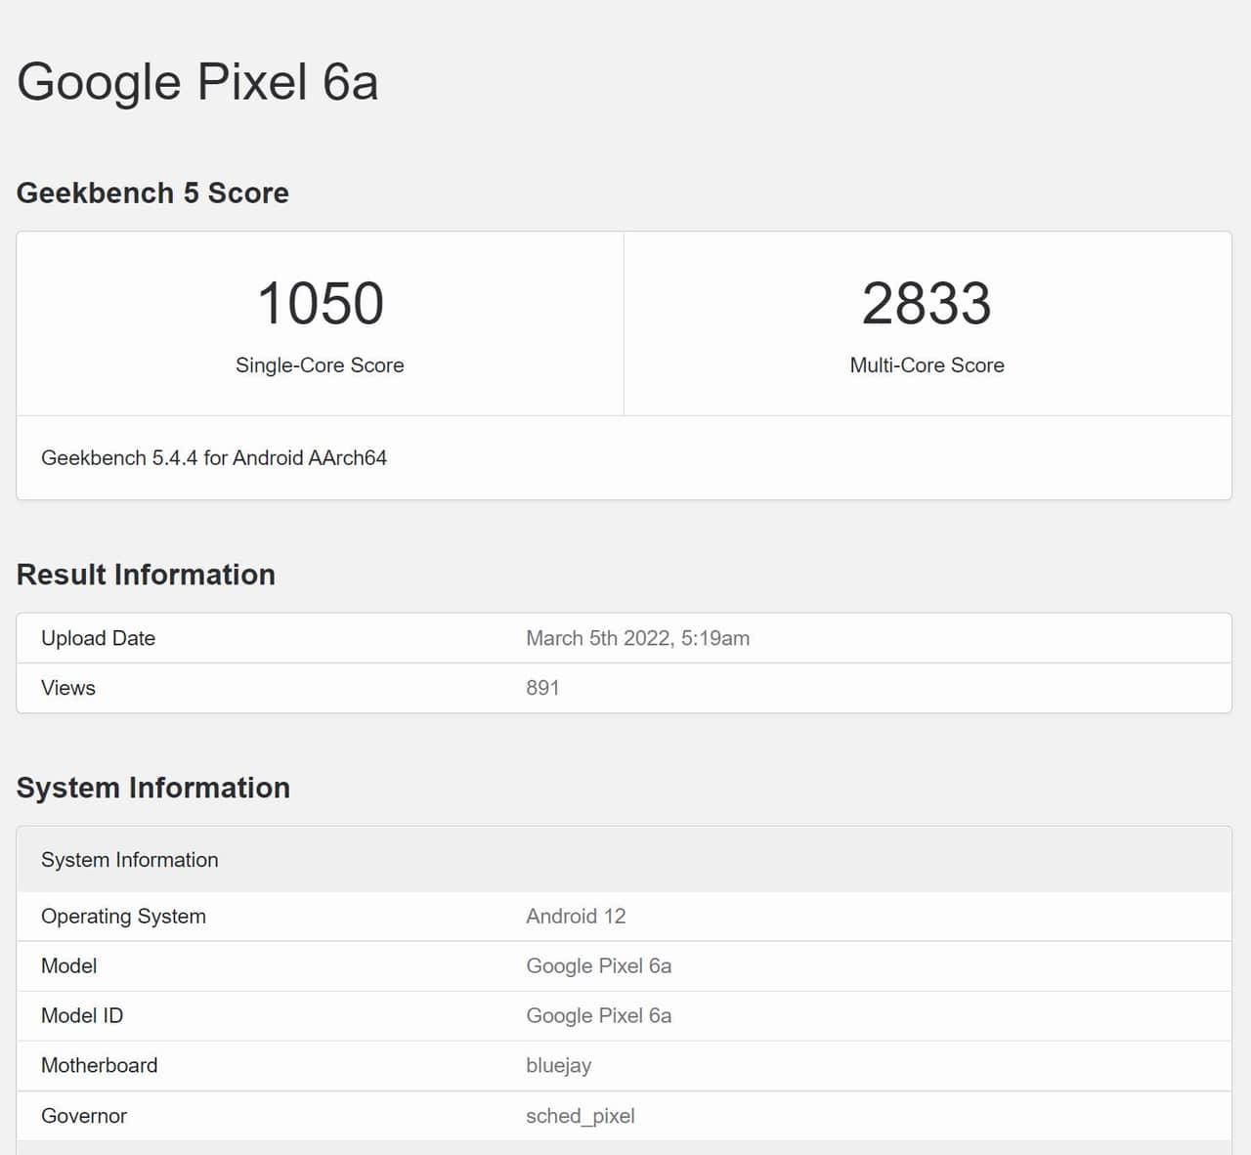The image size is (1251, 1155).
Task: Click the bluejay motherboard value
Action: (x=558, y=1066)
